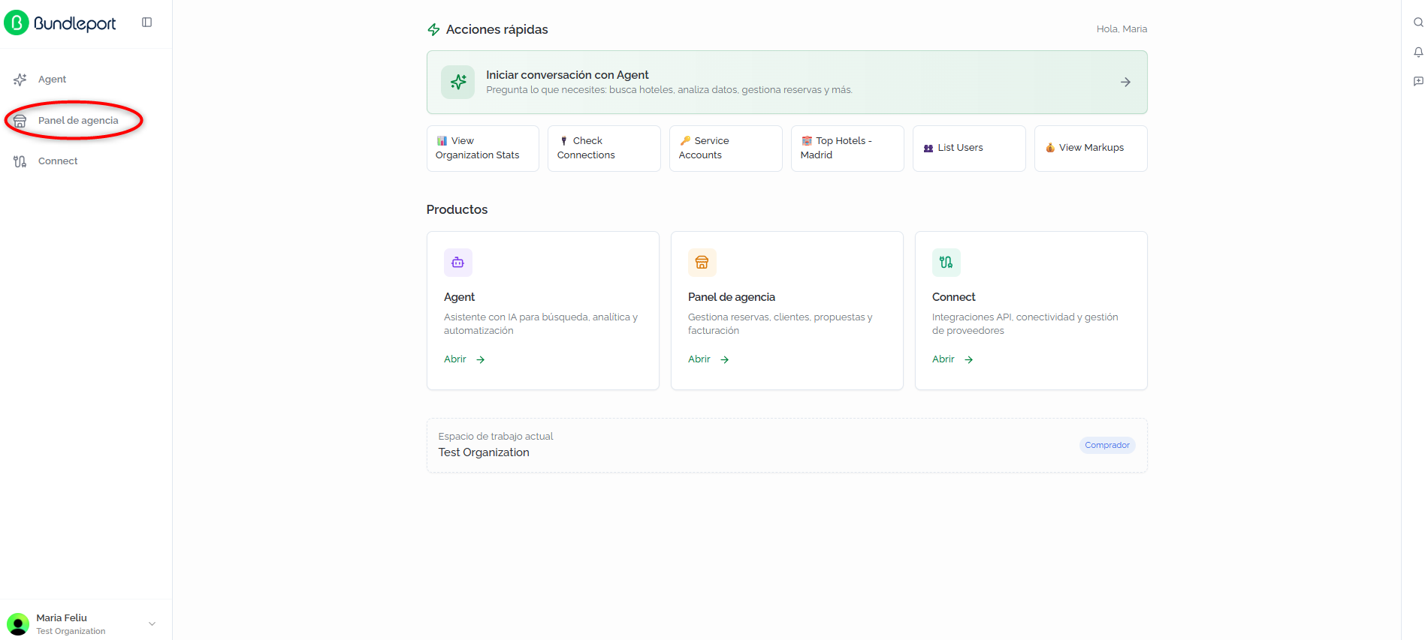Select Service Accounts quick action
This screenshot has height=640, width=1428.
tap(726, 148)
